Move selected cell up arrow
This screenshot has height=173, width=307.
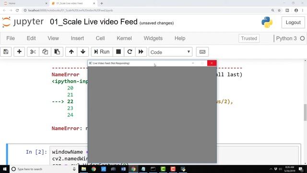click(x=71, y=52)
